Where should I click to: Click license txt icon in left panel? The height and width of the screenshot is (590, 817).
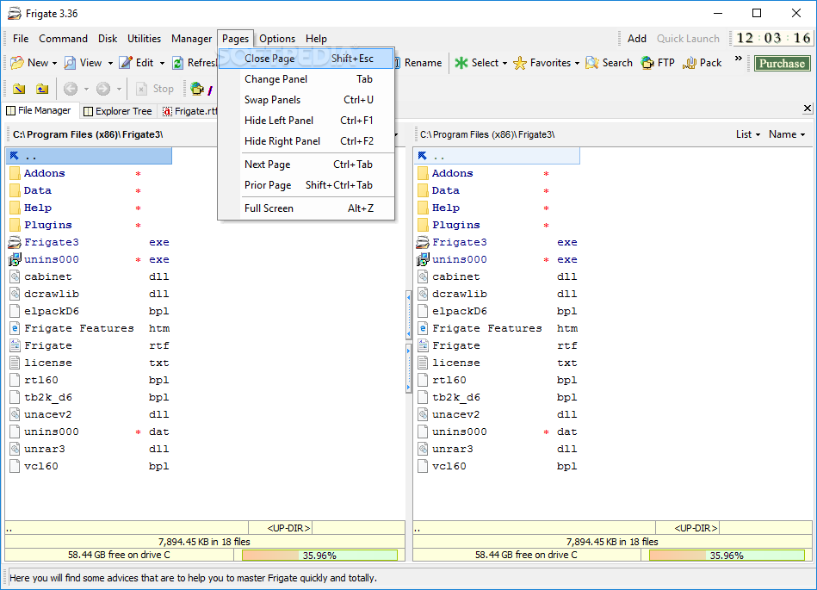(x=15, y=363)
